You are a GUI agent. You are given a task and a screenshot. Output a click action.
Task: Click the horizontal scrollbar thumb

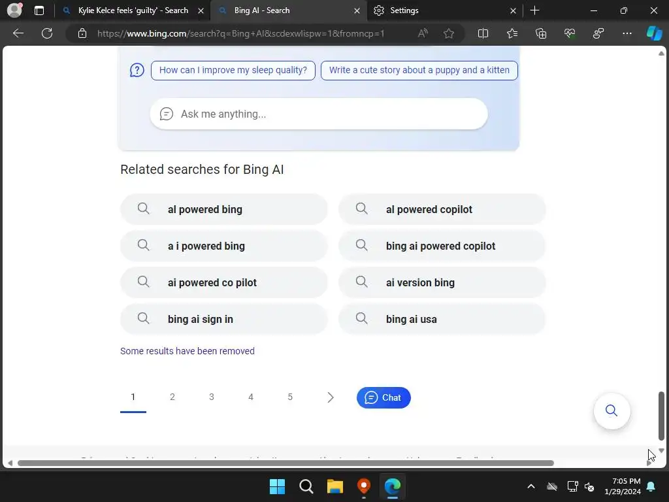point(286,463)
